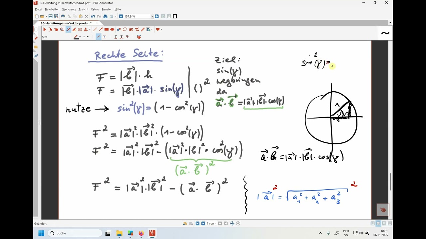Screen dimensions: 426x239
Task: Expand the search options dropdown arrow
Action: pyautogui.click(x=116, y=16)
